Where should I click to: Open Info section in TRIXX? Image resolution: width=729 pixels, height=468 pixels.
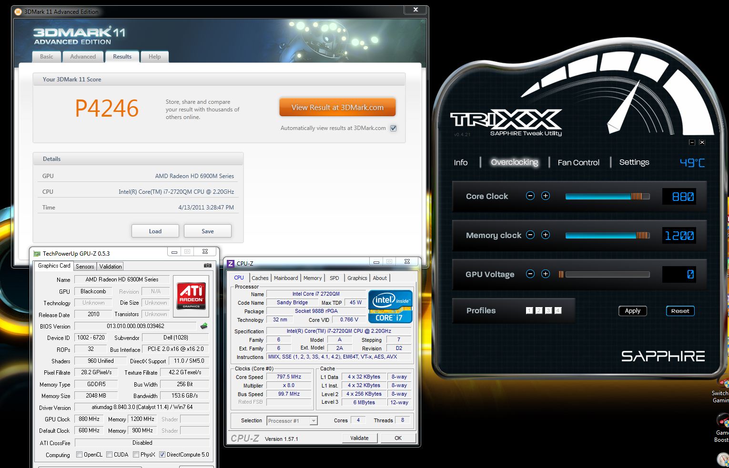click(x=461, y=162)
